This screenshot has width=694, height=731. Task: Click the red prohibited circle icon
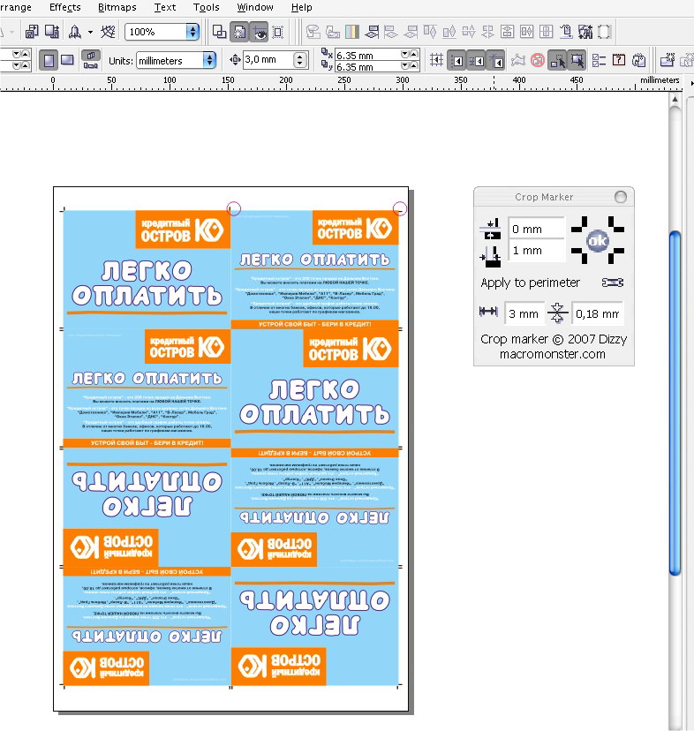[x=538, y=60]
